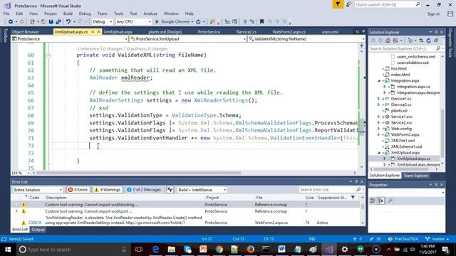Image resolution: width=456 pixels, height=256 pixels.
Task: Click the Navigate Backward toolbar icon
Action: click(x=11, y=22)
